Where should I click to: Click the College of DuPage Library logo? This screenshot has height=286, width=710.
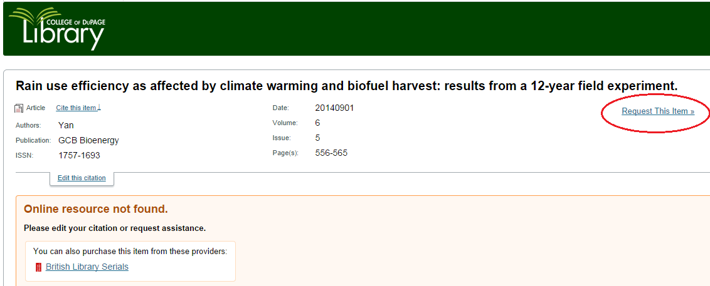coord(56,29)
